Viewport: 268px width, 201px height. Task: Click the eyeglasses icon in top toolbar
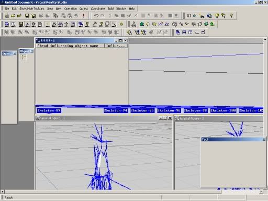click(x=195, y=16)
